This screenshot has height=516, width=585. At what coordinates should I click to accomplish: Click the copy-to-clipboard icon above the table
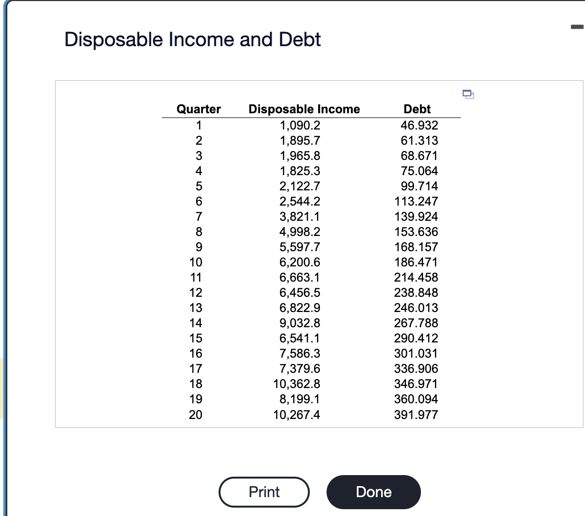click(x=468, y=94)
